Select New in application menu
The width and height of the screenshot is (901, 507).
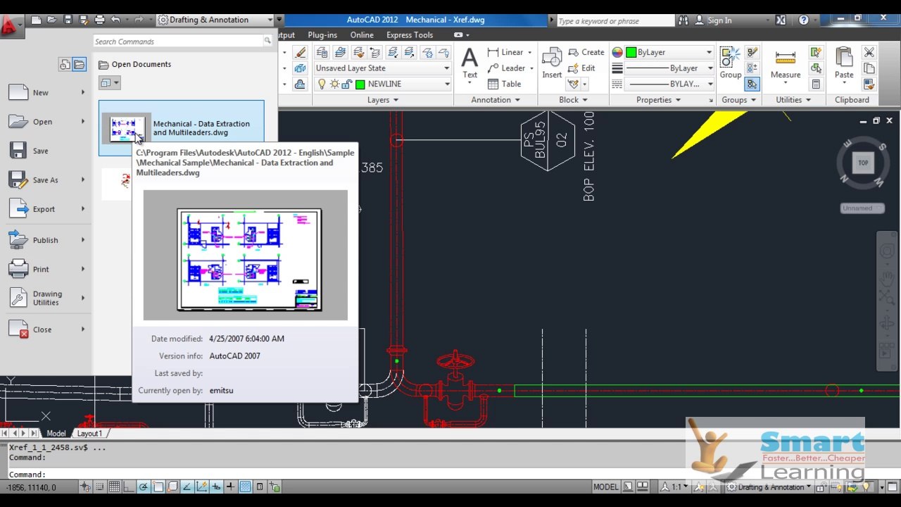coord(46,92)
